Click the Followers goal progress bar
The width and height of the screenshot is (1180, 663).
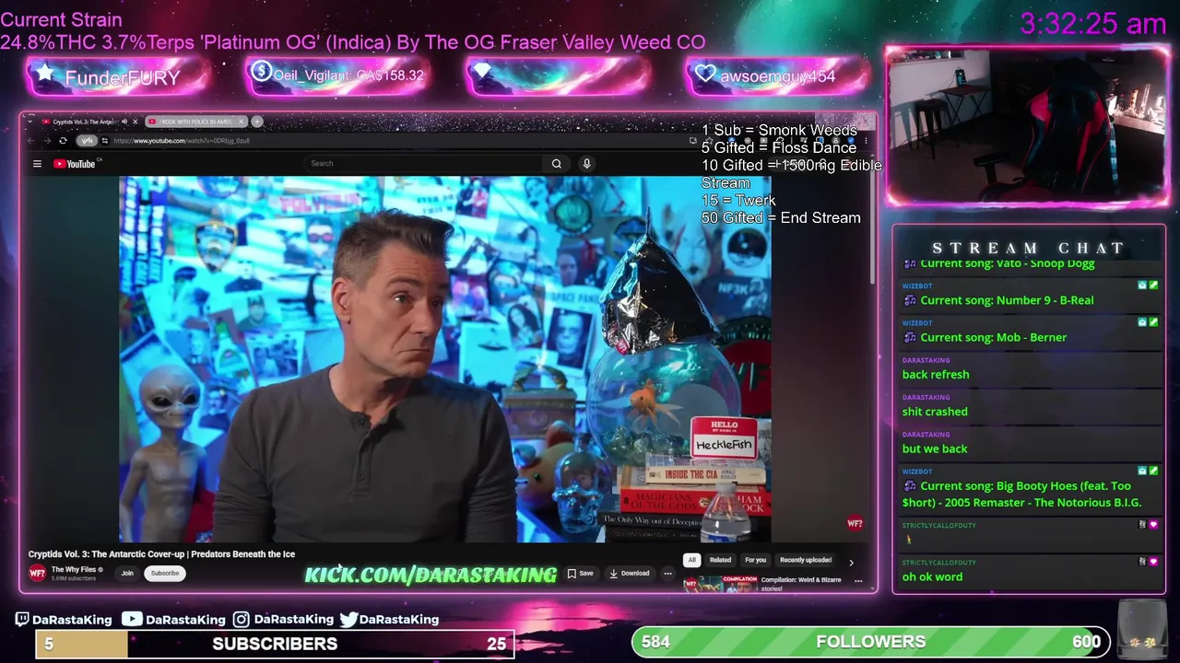click(x=870, y=642)
